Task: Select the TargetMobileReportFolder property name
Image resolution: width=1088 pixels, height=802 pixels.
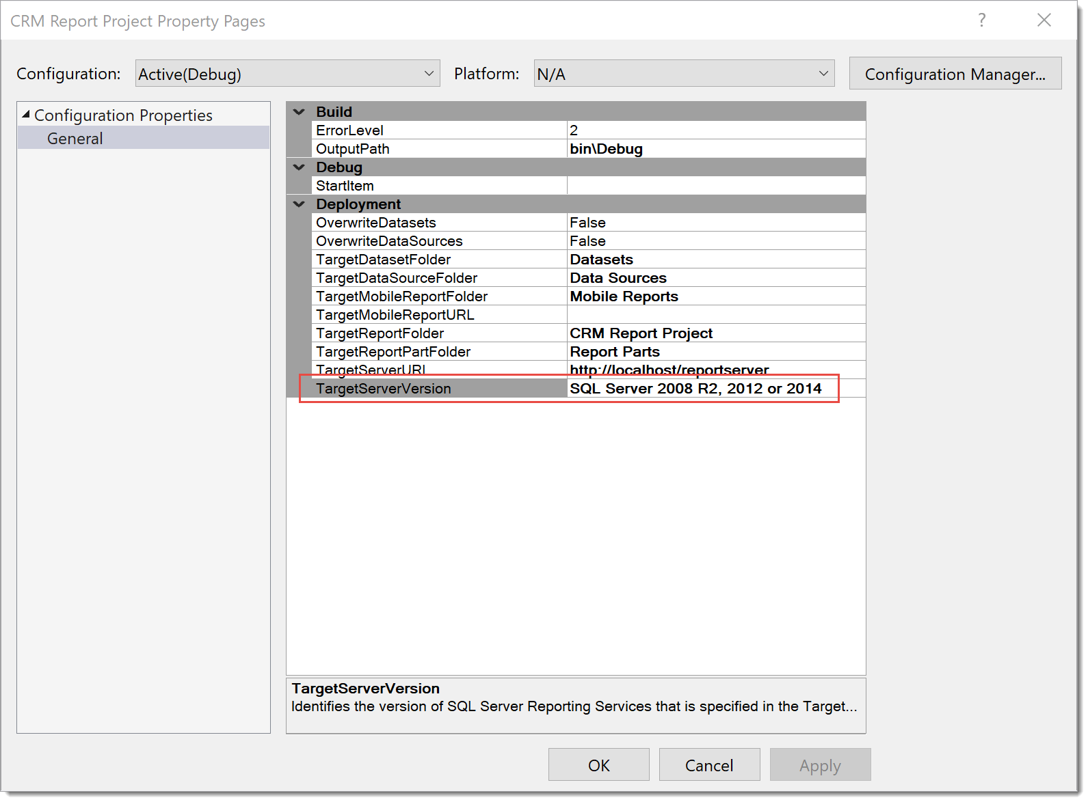Action: (x=440, y=296)
